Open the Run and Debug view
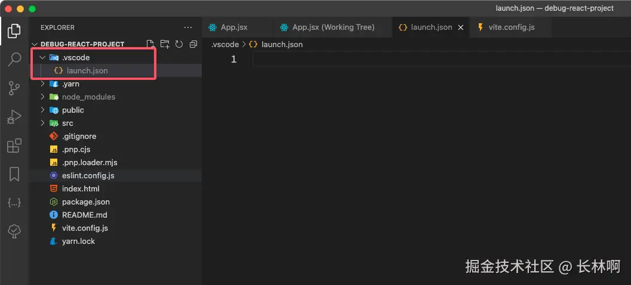This screenshot has width=631, height=285. pos(14,117)
